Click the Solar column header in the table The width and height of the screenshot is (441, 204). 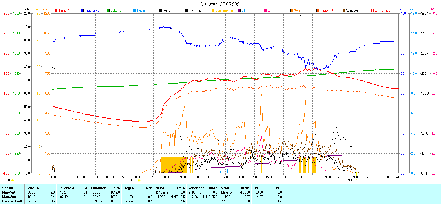click(x=225, y=188)
